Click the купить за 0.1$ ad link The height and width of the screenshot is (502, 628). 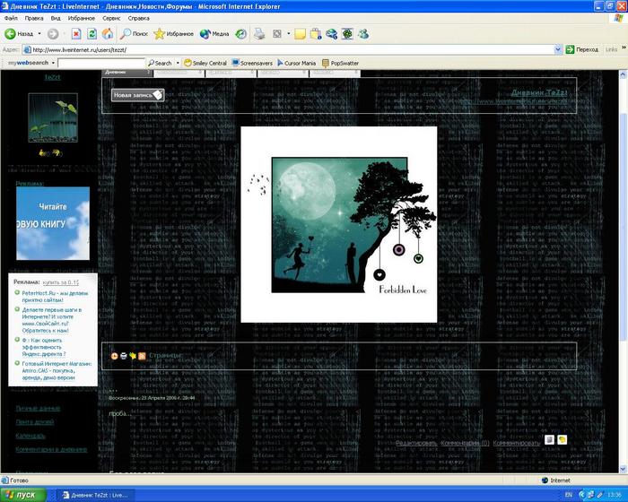(61, 282)
